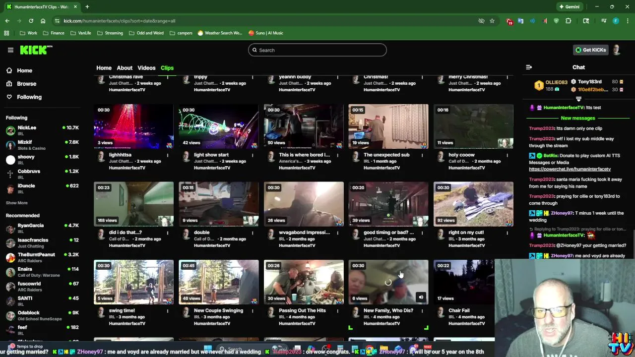The width and height of the screenshot is (635, 357).
Task: Open the Finance bookmarks folder
Action: (53, 33)
